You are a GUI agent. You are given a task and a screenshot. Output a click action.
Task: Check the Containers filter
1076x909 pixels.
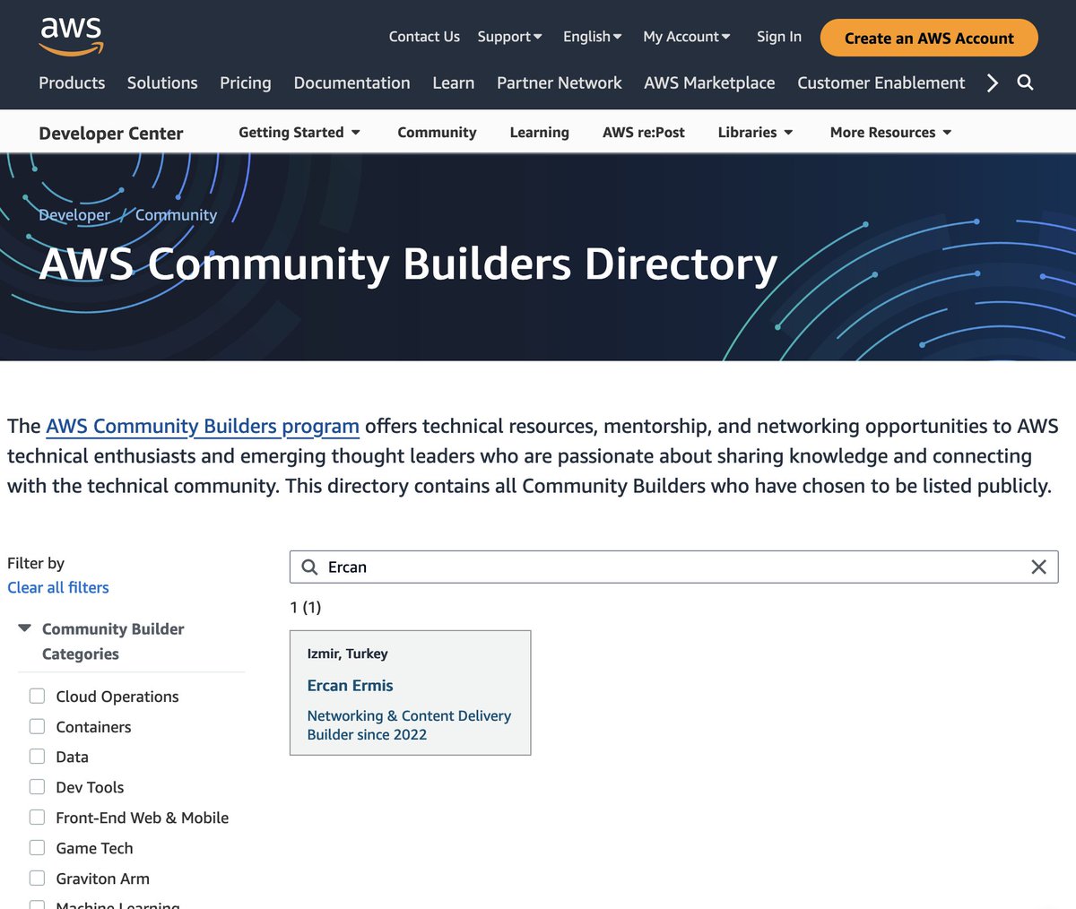(37, 726)
